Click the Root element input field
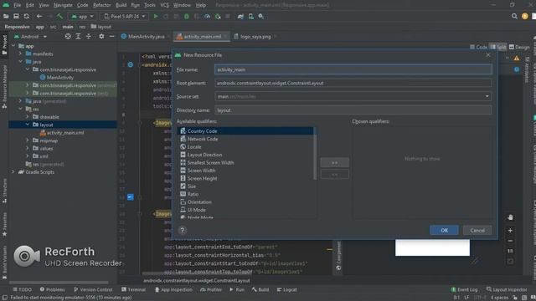This screenshot has height=301, width=536. (x=353, y=83)
